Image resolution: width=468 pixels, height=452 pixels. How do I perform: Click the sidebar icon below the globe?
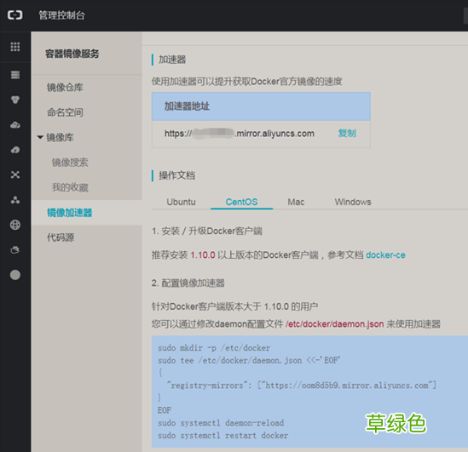[x=15, y=249]
